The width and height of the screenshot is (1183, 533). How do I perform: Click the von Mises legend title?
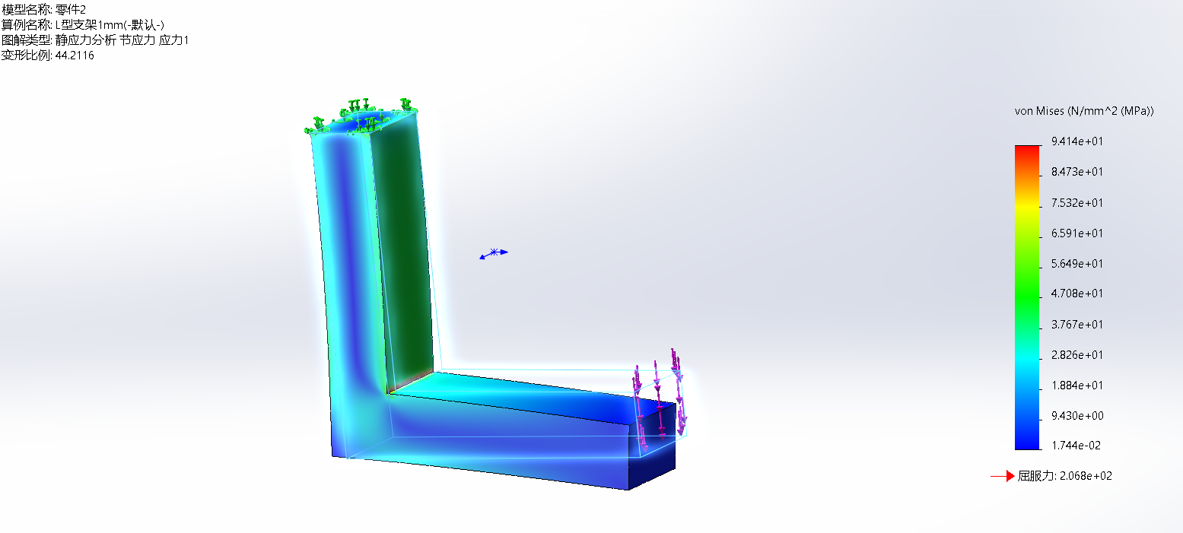pos(1084,111)
